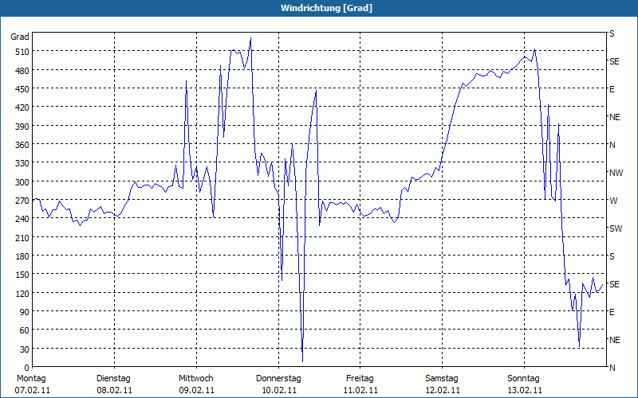Select the date 08.02.11
638x398 pixels.
114,391
